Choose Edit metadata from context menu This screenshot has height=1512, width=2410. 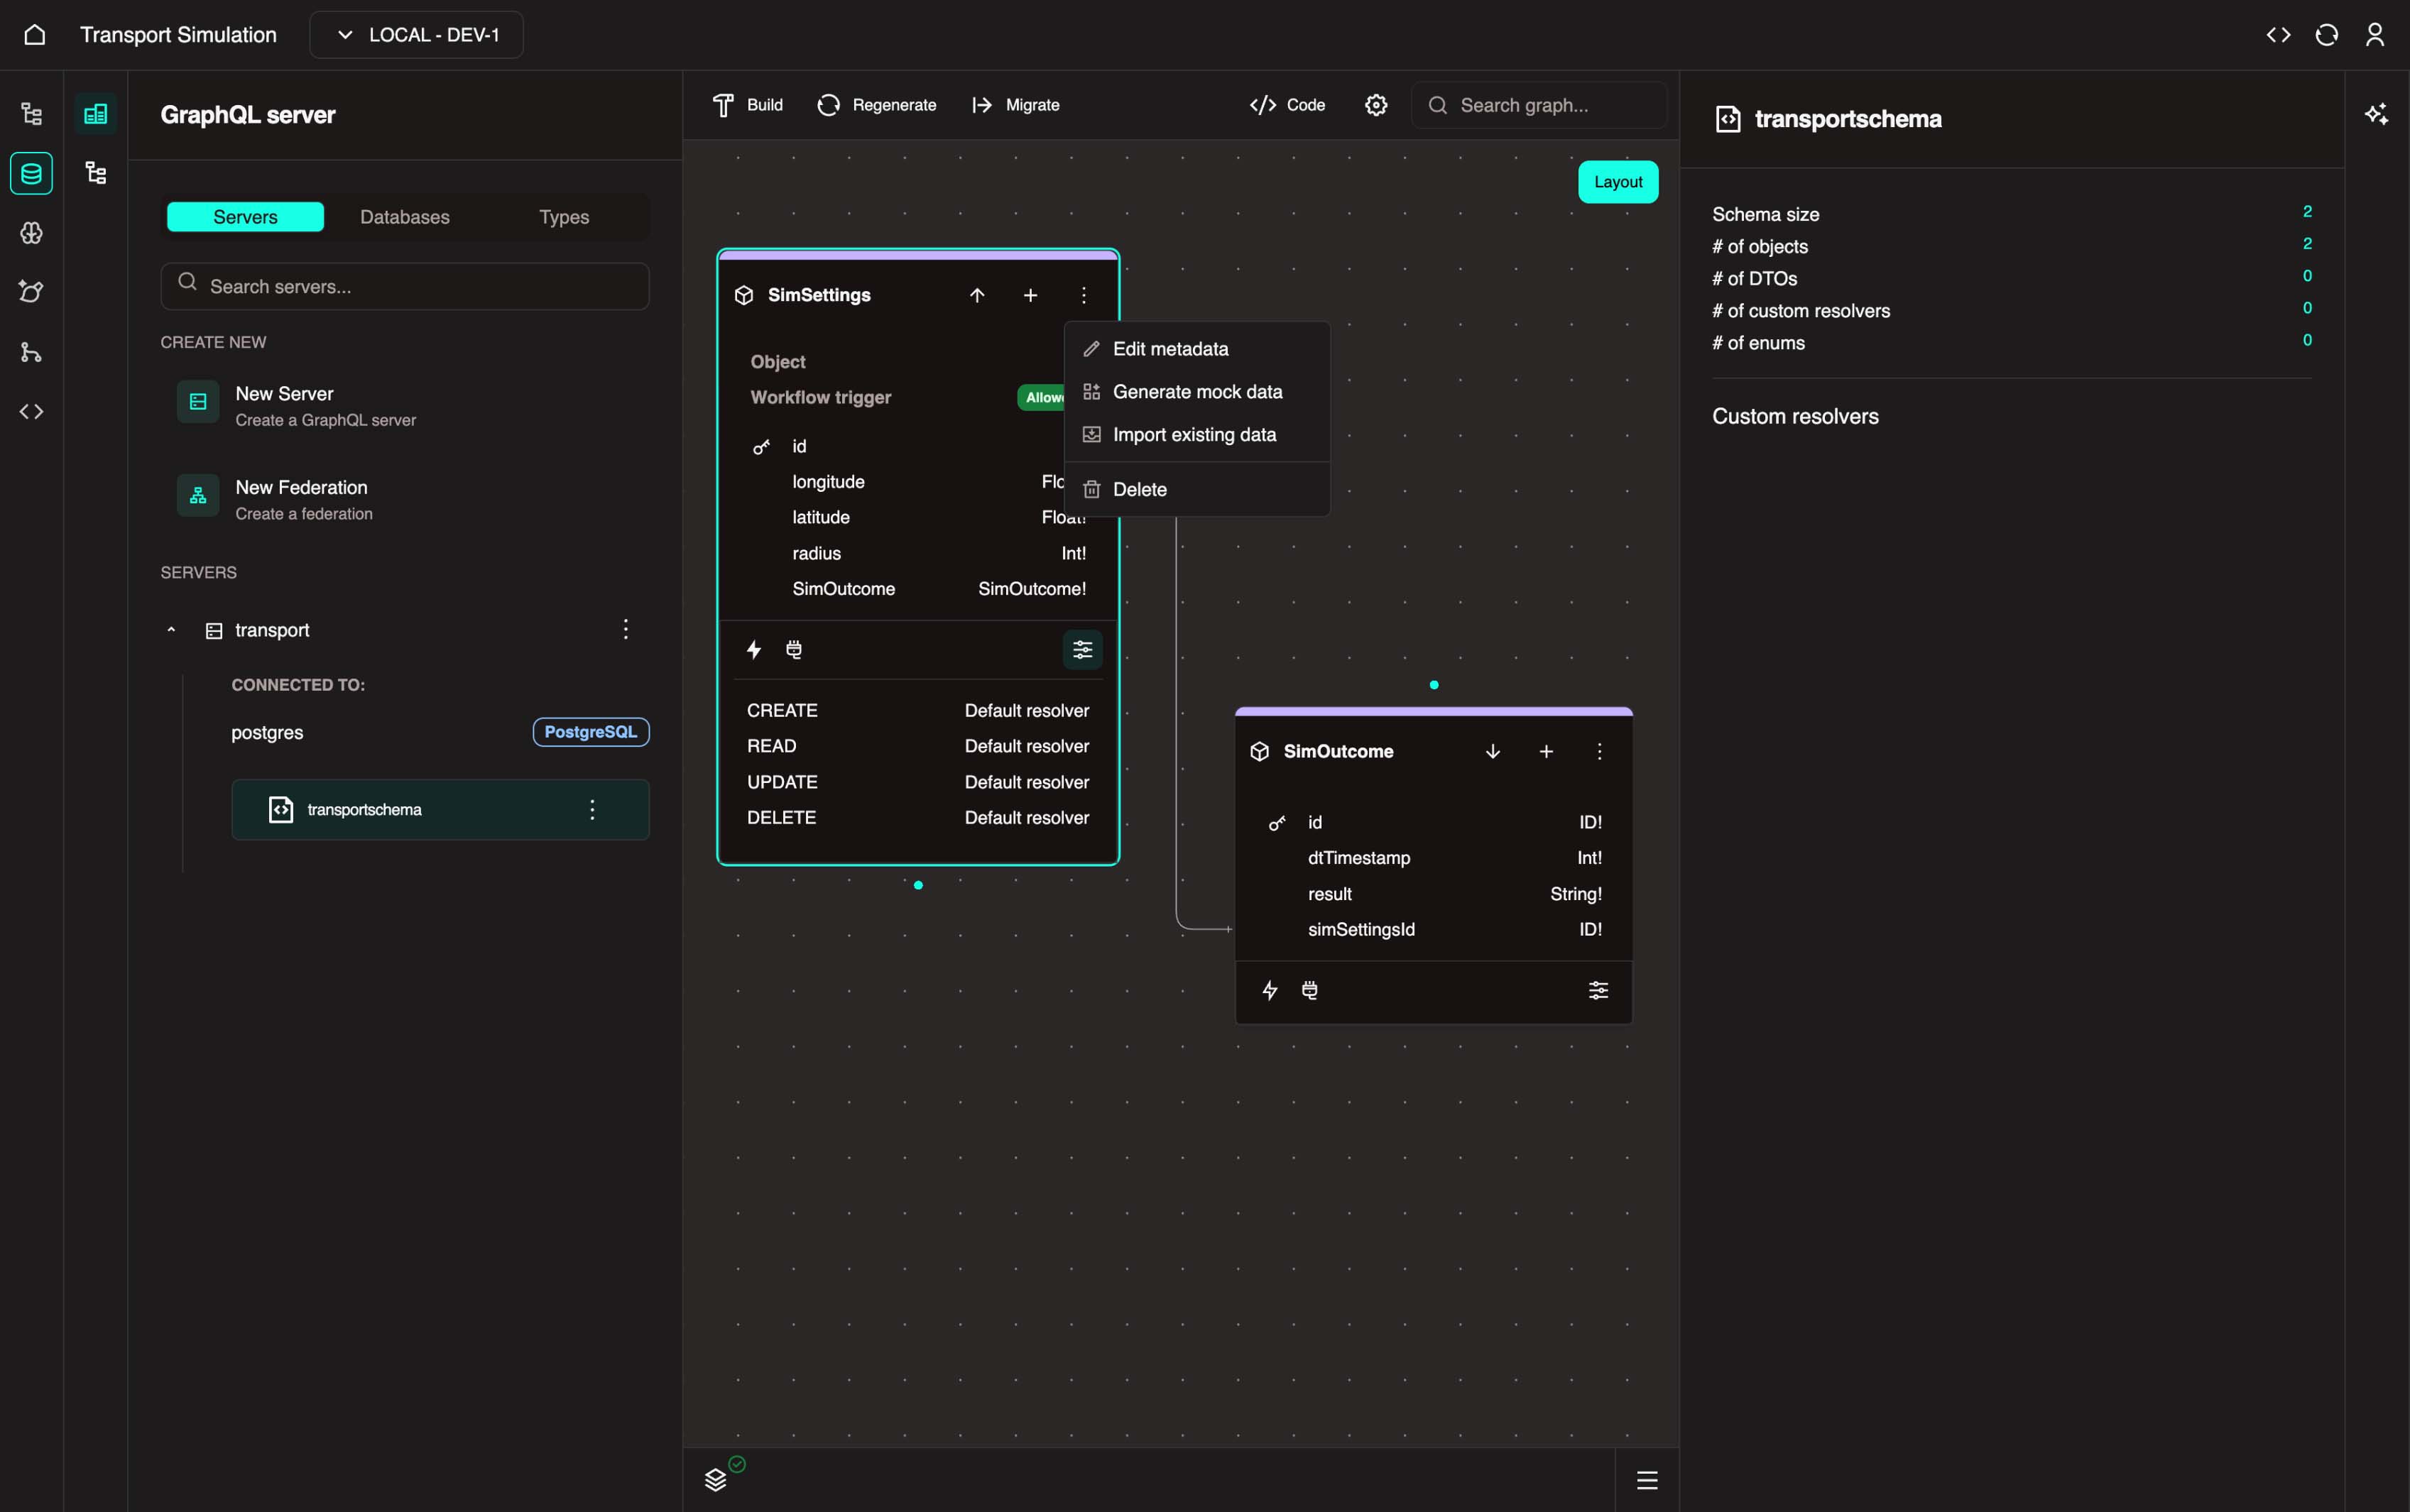point(1197,349)
